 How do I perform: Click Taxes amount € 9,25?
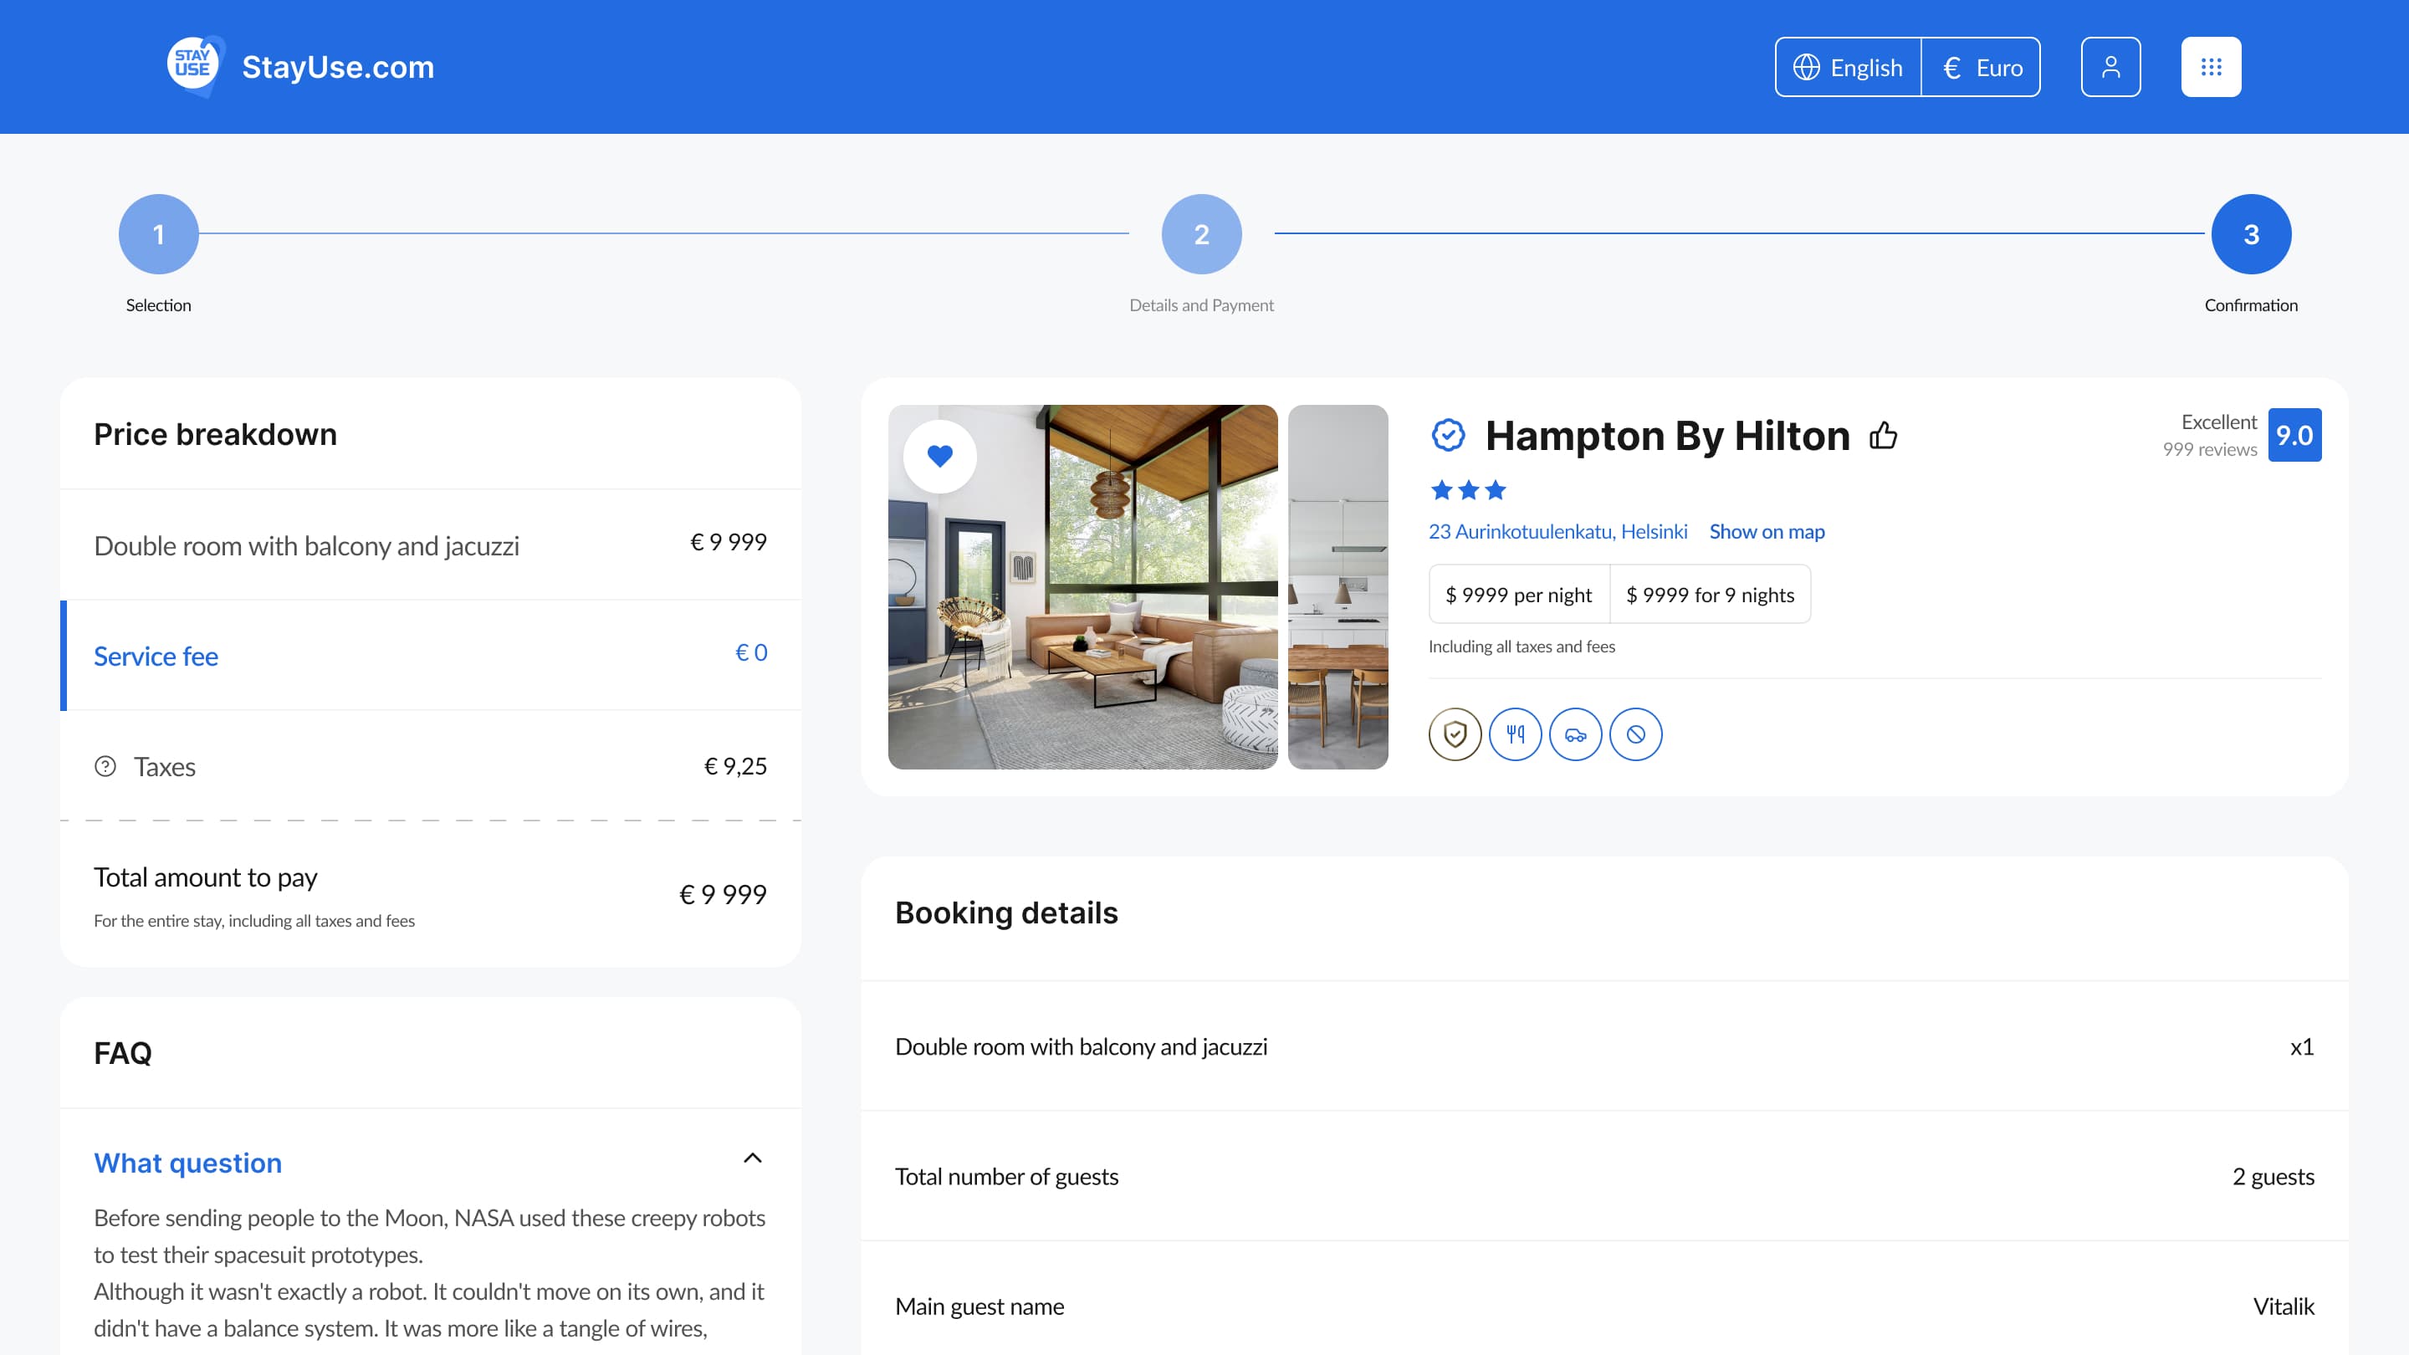(x=735, y=767)
